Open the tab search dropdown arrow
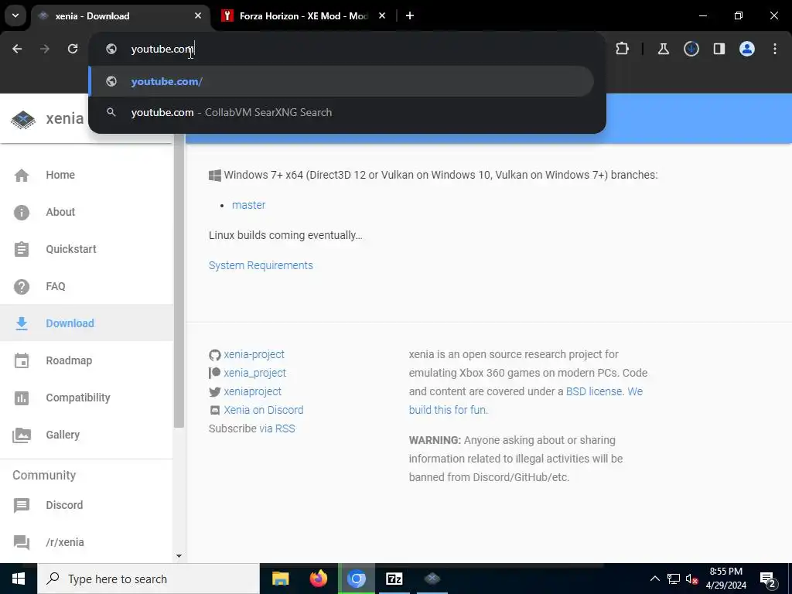 (x=15, y=15)
